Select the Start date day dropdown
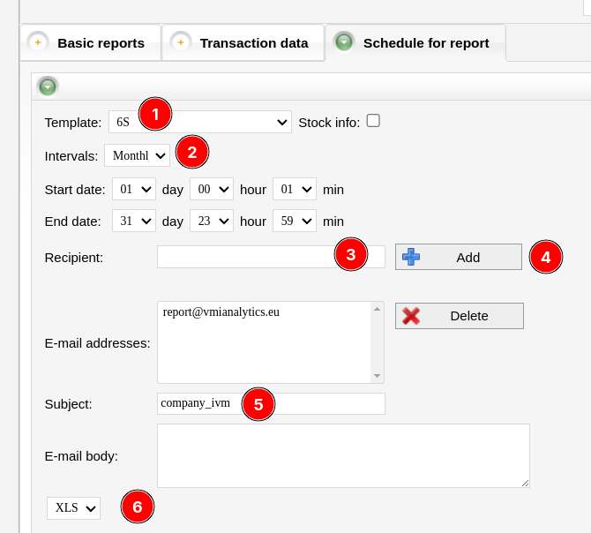This screenshot has height=533, width=591. 134,189
